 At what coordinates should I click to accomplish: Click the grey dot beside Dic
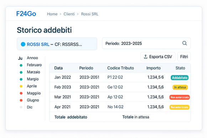coord(21,107)
